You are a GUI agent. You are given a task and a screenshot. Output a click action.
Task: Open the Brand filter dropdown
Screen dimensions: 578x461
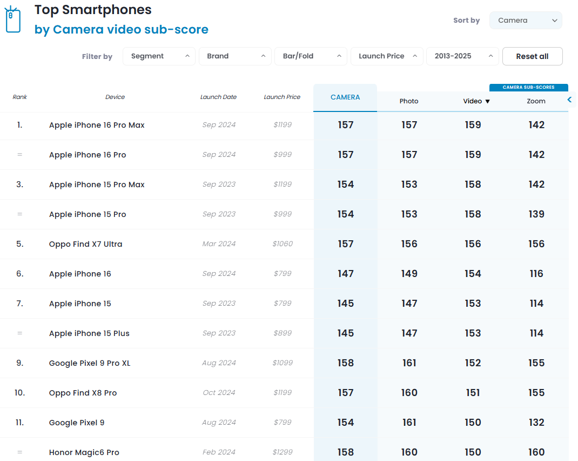pyautogui.click(x=234, y=56)
